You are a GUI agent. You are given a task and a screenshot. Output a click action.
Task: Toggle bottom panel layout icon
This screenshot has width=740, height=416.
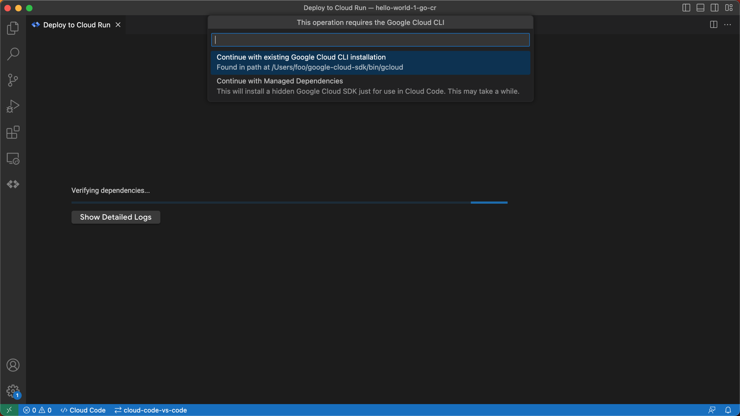click(x=700, y=8)
